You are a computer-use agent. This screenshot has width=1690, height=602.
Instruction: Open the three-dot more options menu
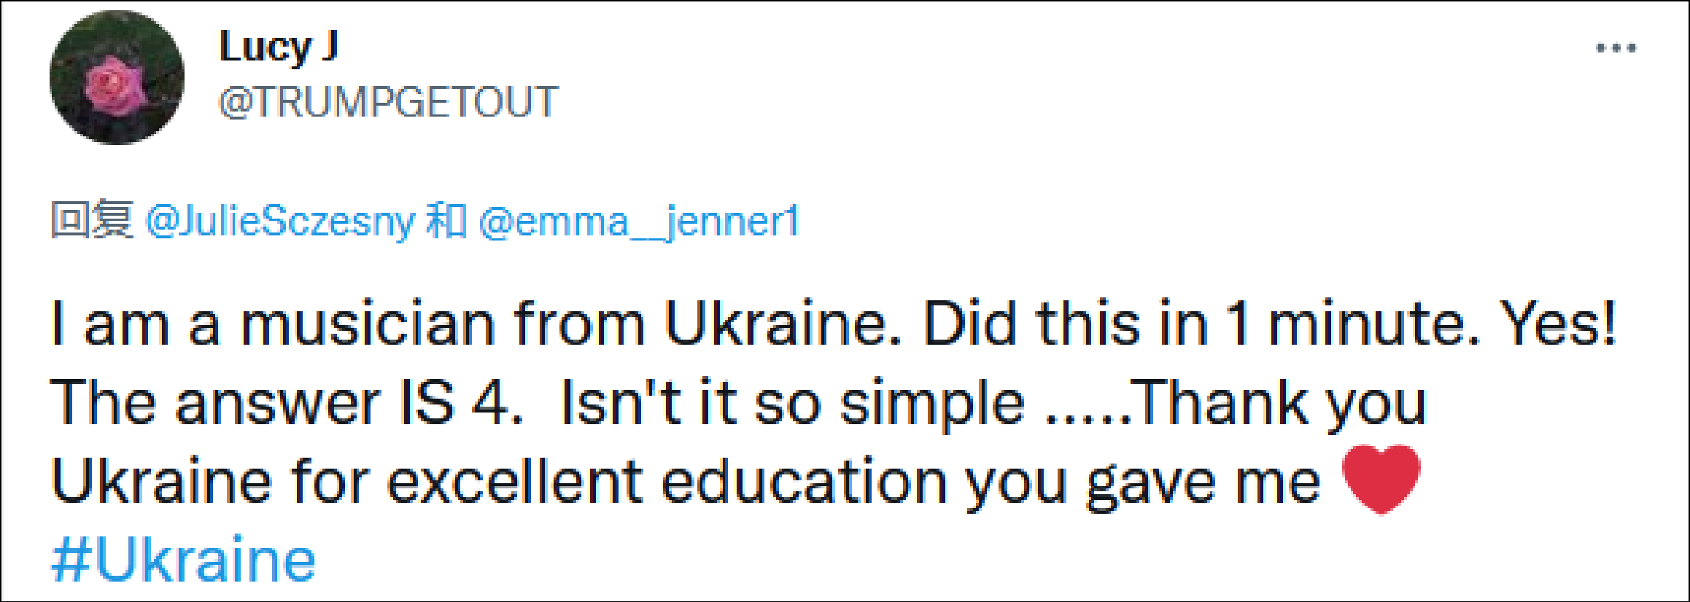point(1616,49)
